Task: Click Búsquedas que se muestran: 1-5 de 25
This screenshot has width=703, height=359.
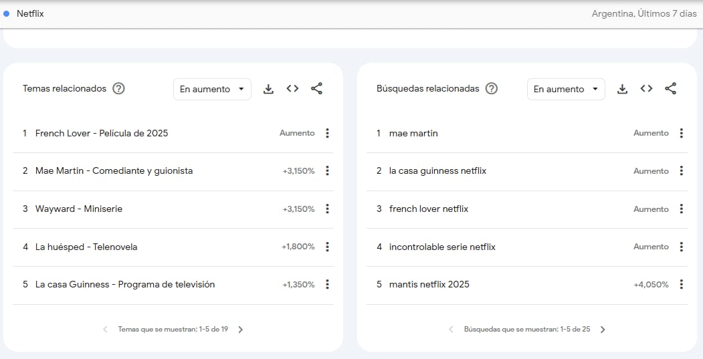Action: 527,330
